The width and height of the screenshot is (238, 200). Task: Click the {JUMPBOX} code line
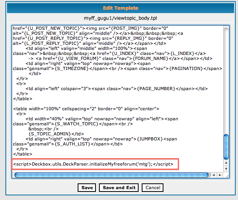click(101, 139)
